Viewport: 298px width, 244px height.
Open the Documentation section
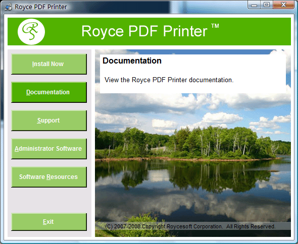49,92
